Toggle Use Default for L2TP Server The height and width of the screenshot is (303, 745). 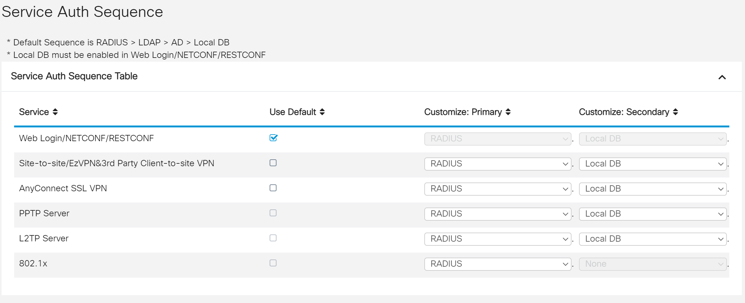point(273,238)
